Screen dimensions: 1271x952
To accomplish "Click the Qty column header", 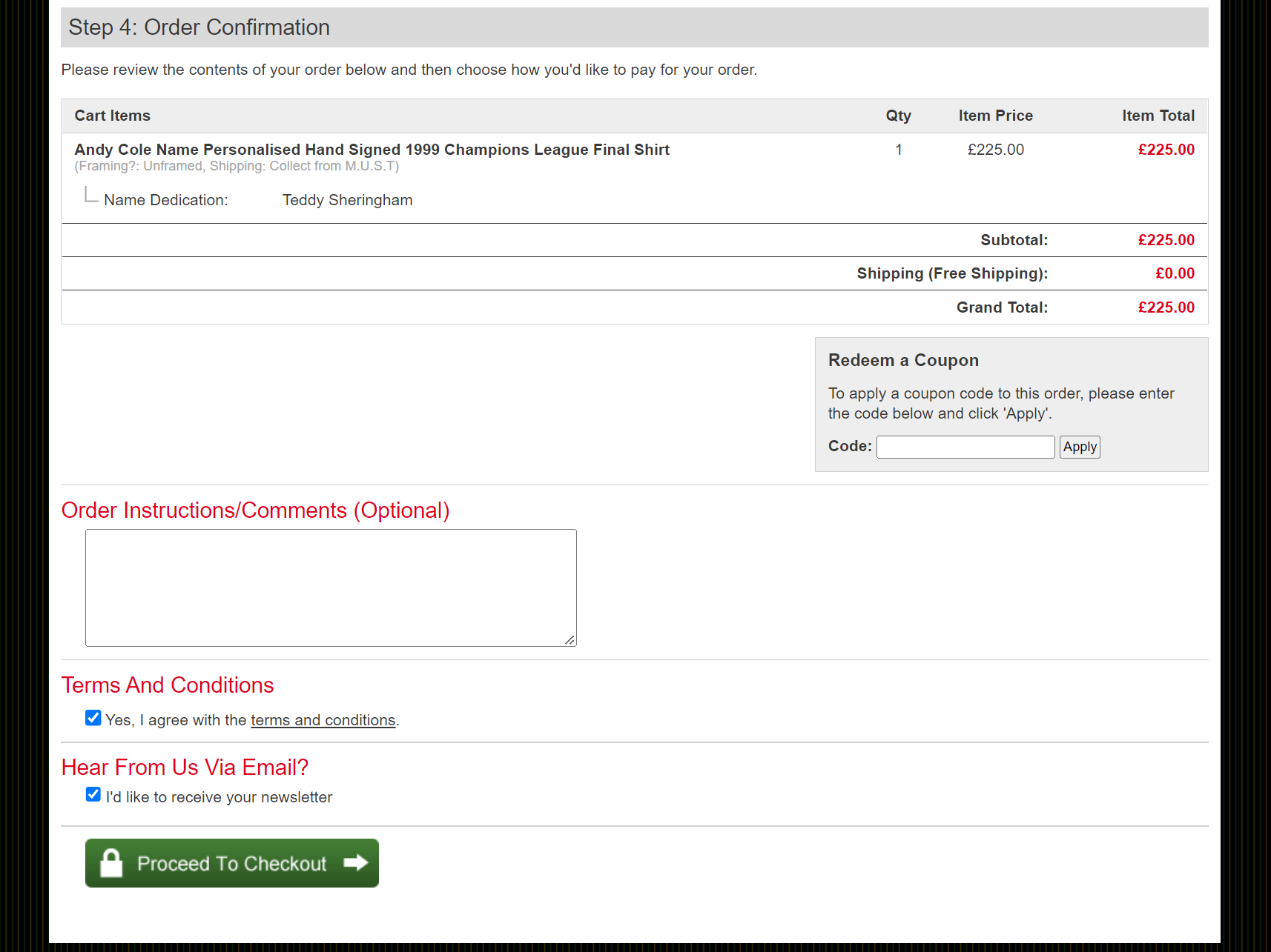I will click(898, 116).
